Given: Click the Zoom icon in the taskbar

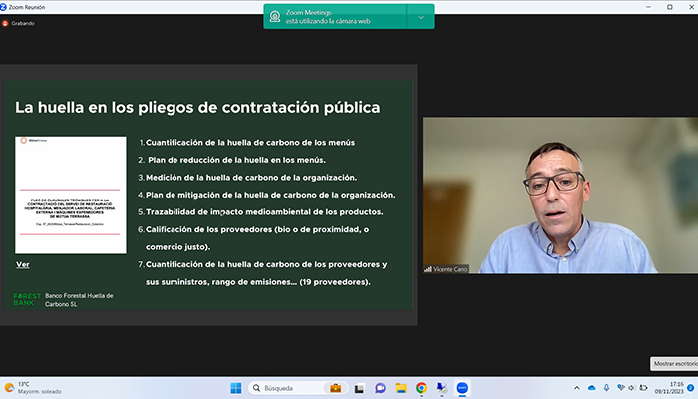Looking at the screenshot, I should coord(461,387).
